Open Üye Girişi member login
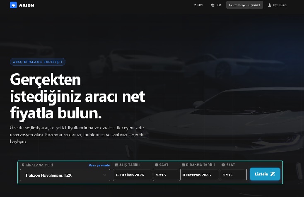This screenshot has height=197, width=304. 277,5
